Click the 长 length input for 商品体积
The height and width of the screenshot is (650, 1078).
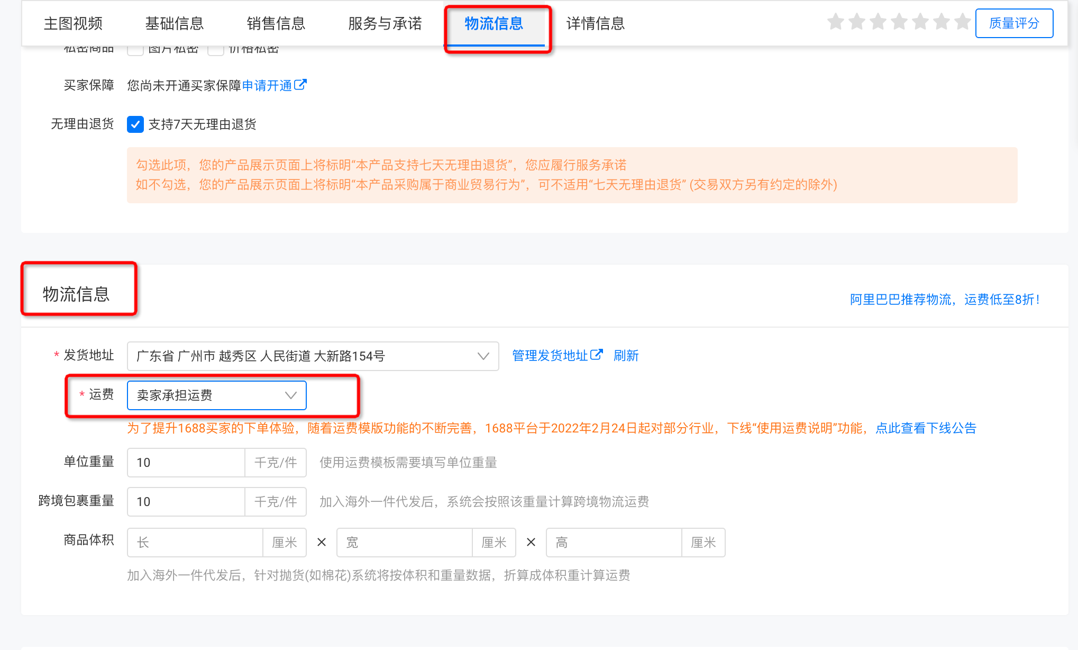[195, 542]
